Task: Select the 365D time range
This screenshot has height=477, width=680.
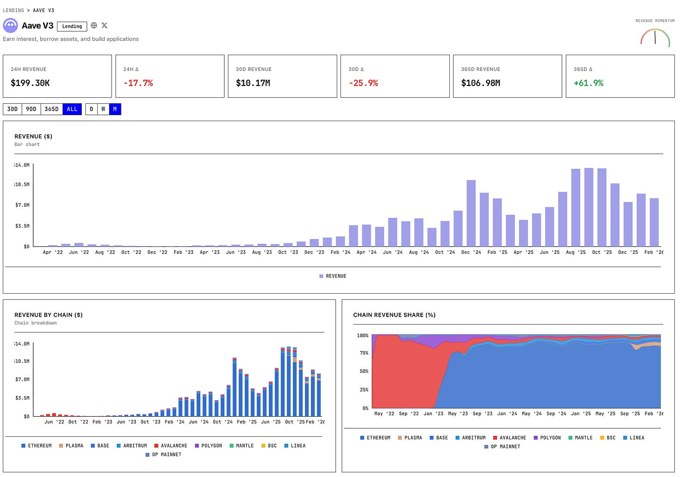Action: (x=51, y=109)
